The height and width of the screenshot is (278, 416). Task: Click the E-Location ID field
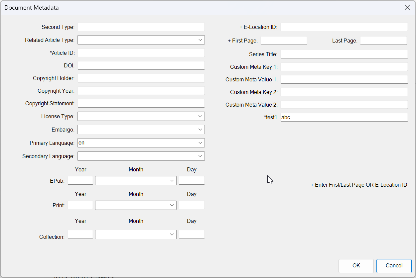point(344,27)
